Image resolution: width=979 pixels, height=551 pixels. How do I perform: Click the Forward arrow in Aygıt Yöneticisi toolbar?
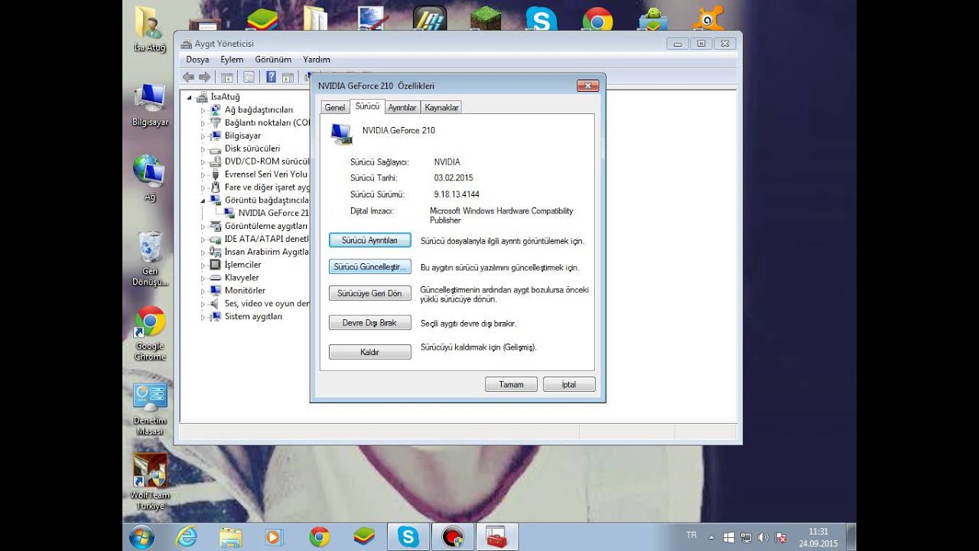pyautogui.click(x=204, y=77)
